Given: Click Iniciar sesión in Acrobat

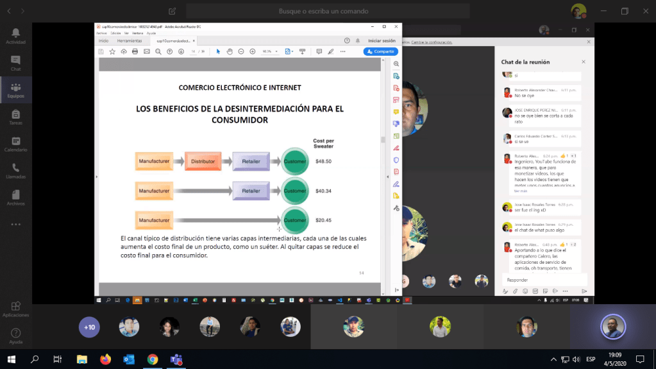Looking at the screenshot, I should 382,40.
